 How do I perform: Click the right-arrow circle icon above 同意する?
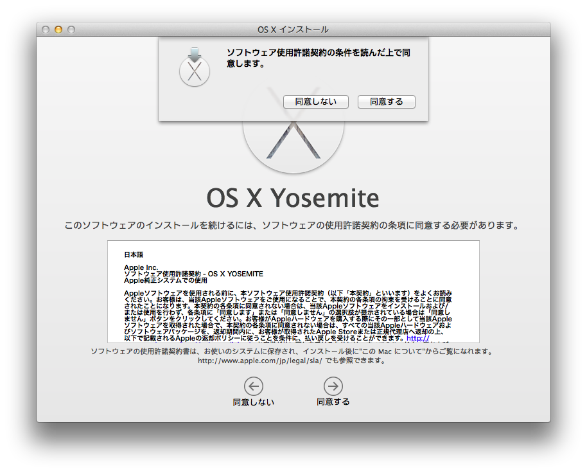point(333,386)
